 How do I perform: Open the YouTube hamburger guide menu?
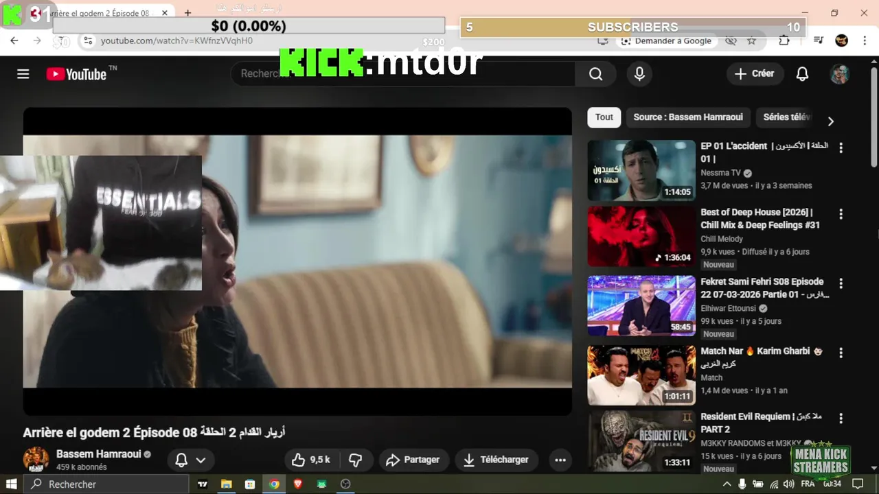(23, 74)
